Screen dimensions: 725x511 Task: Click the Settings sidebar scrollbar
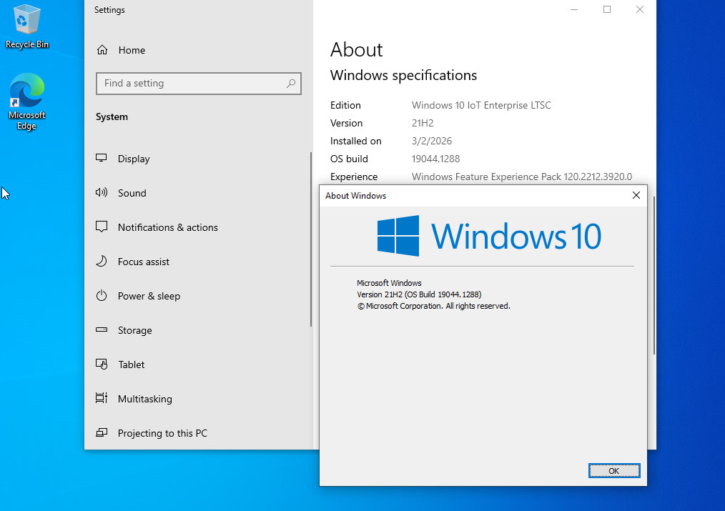click(x=311, y=239)
